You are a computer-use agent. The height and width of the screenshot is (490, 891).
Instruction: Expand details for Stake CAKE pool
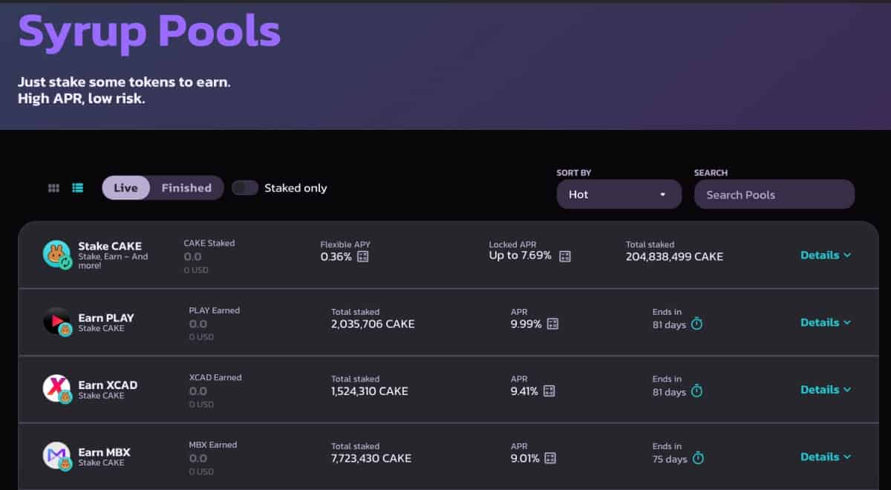pyautogui.click(x=826, y=255)
